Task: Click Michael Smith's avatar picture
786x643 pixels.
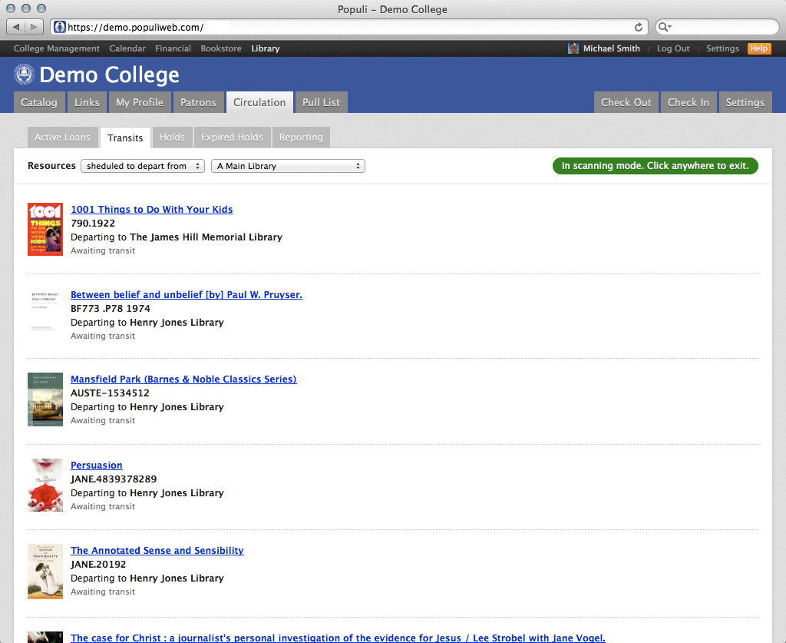Action: tap(573, 48)
